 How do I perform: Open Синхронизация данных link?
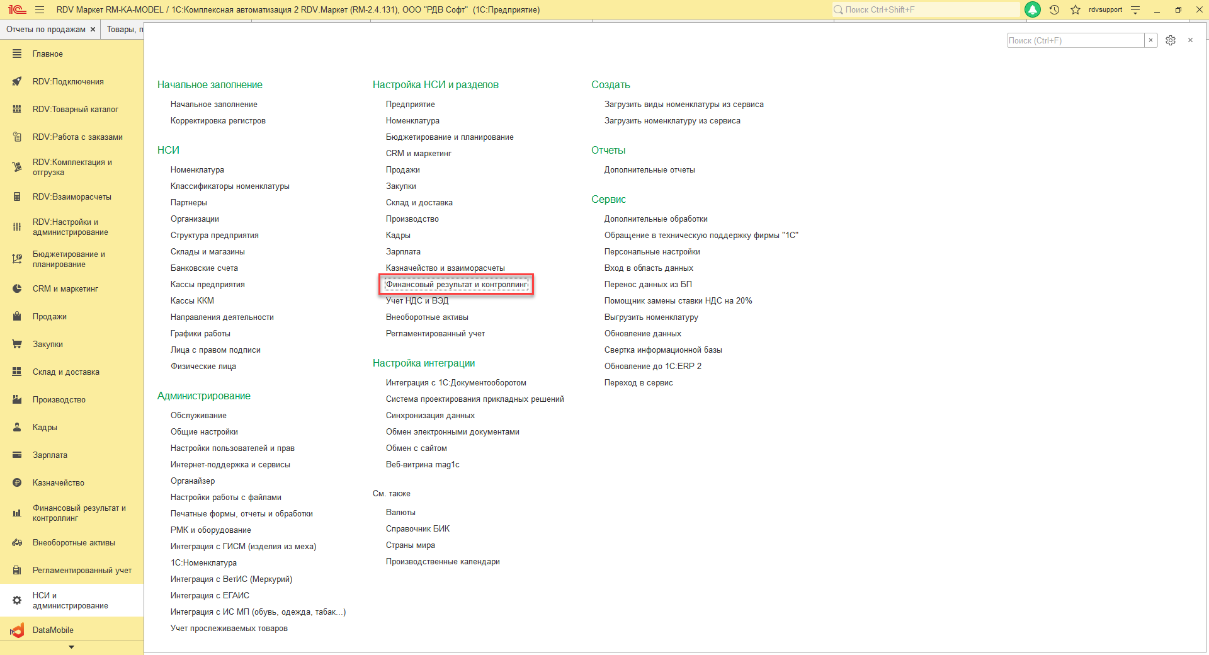coord(430,416)
